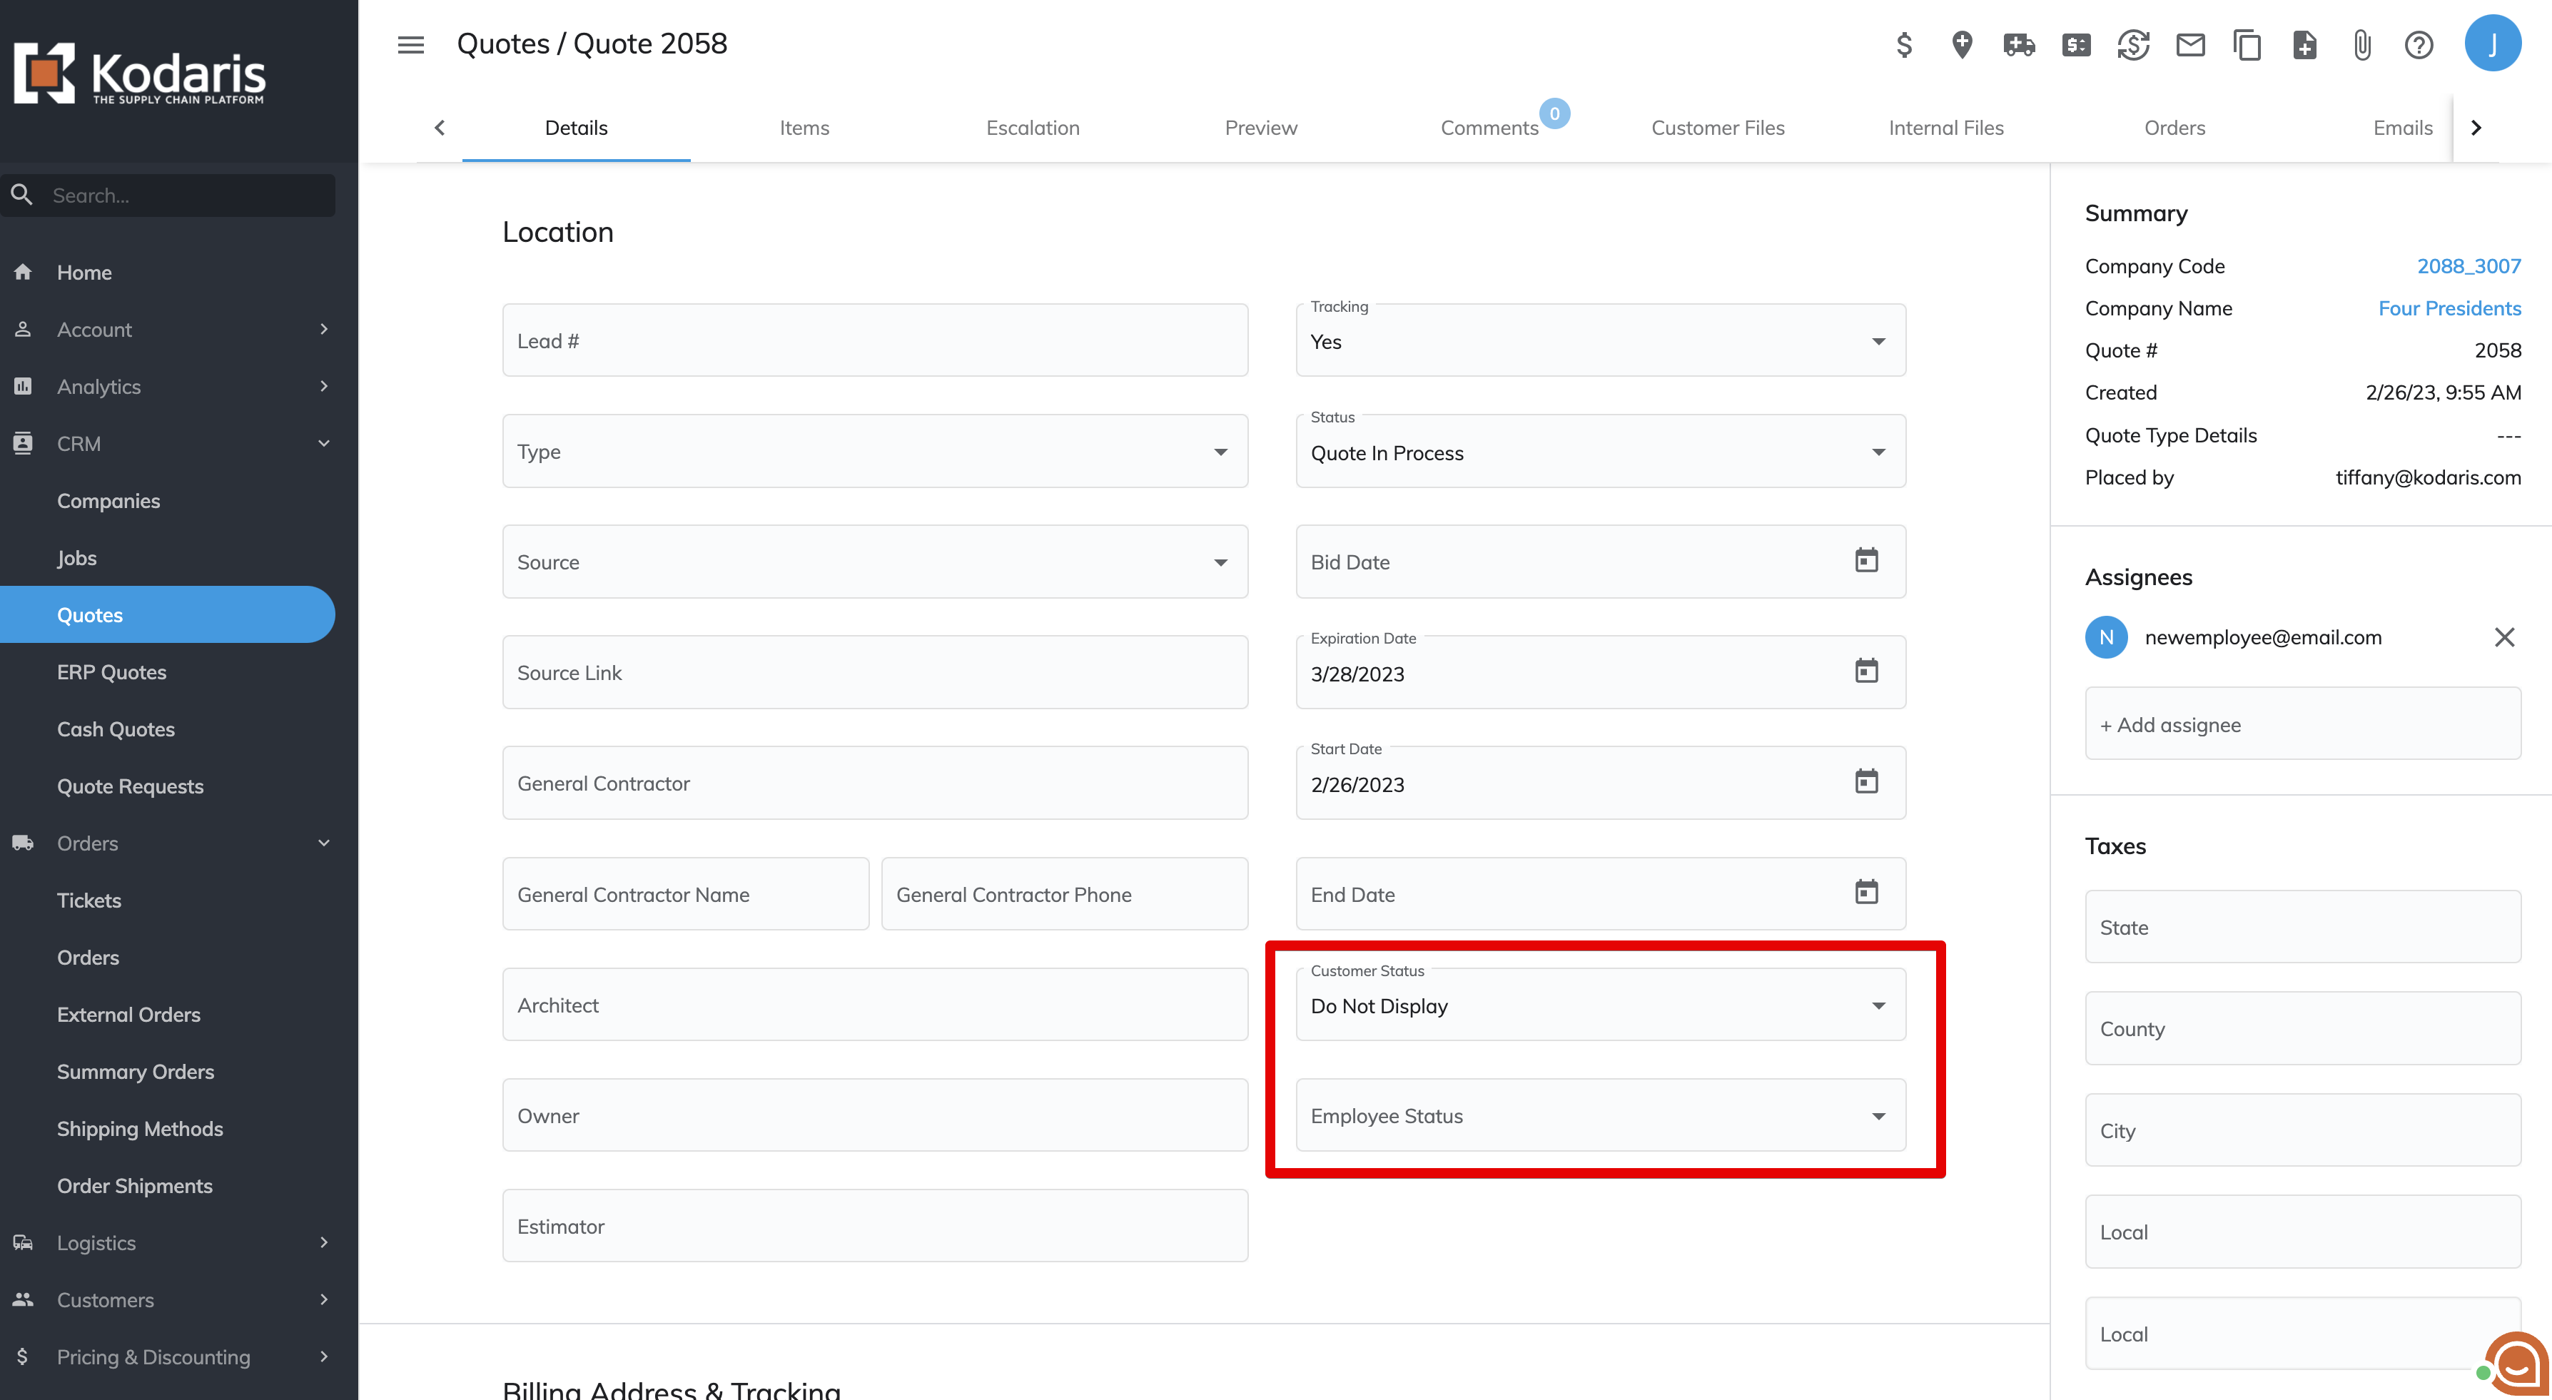Click the truck shipping icon in header
Viewport: 2552px width, 1400px height.
click(x=2018, y=44)
